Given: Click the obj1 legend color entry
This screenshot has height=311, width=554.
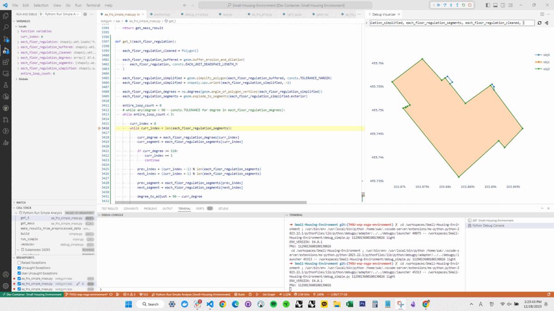Looking at the screenshot, I should click(542, 62).
